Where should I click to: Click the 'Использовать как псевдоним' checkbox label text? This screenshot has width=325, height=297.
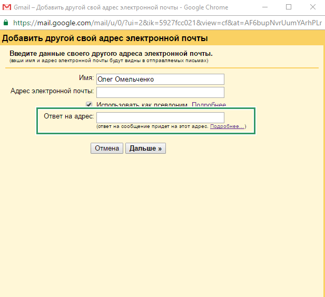click(x=142, y=105)
